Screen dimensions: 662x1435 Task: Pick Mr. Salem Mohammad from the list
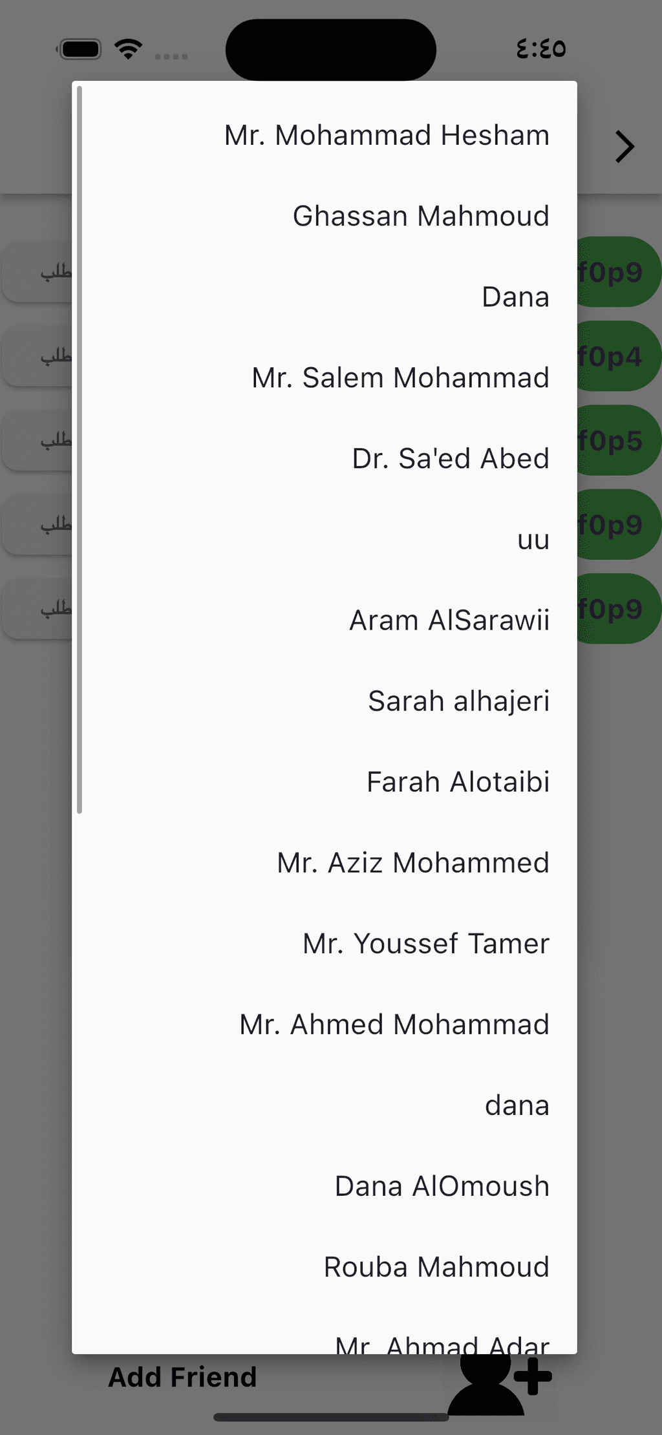(x=400, y=378)
